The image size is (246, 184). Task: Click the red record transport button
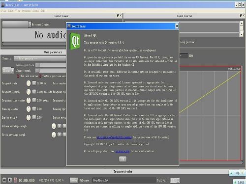coord(15,180)
